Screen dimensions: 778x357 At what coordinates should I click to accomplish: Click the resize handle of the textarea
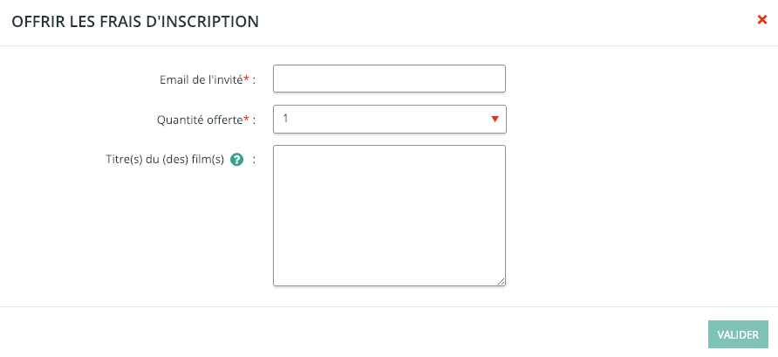502,281
